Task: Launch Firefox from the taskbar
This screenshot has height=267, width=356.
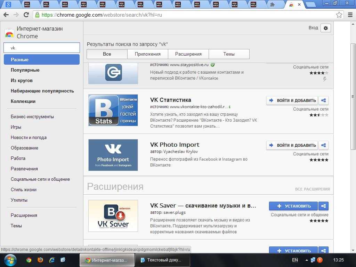Action: pos(40,260)
